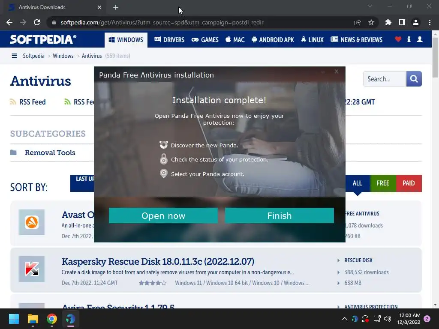
Task: Show hidden system tray icons
Action: tap(345, 319)
